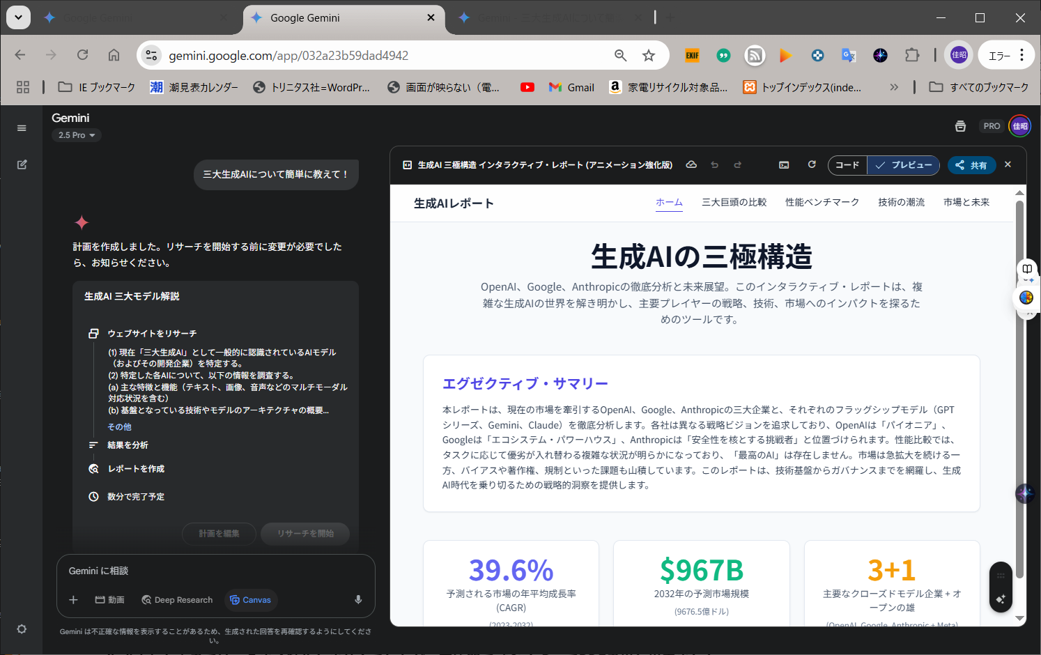Open the tab search dropdown arrow
Viewport: 1041px width, 655px height.
point(18,17)
